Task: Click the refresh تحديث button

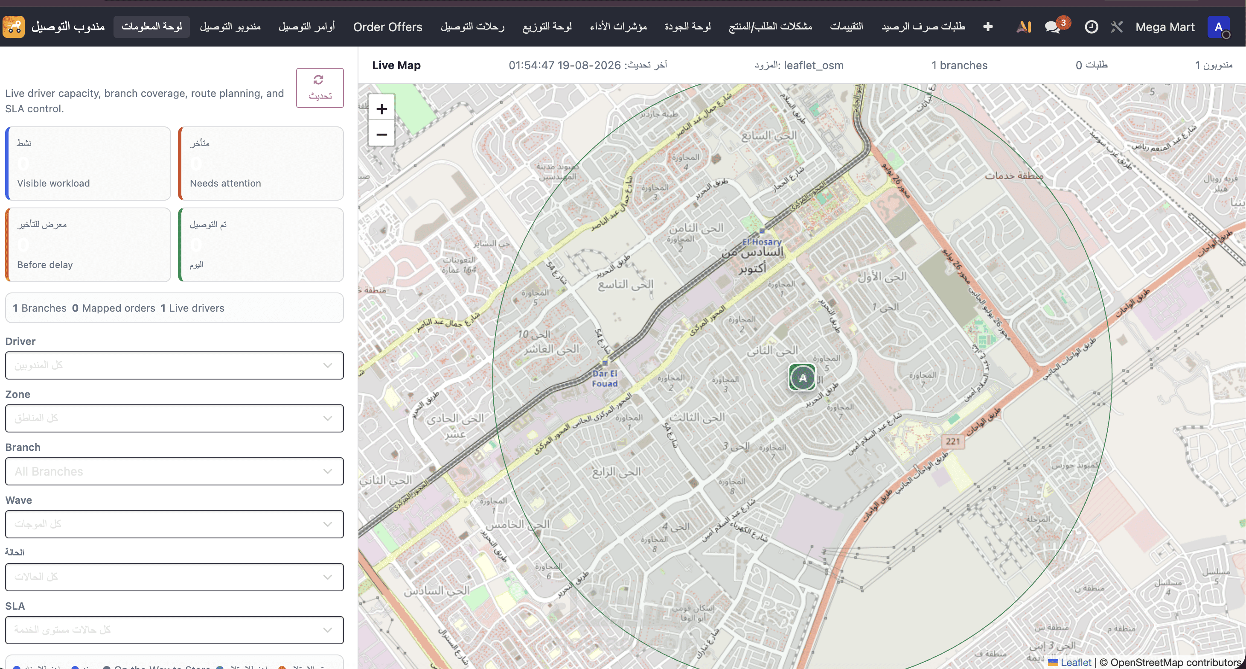Action: 320,88
